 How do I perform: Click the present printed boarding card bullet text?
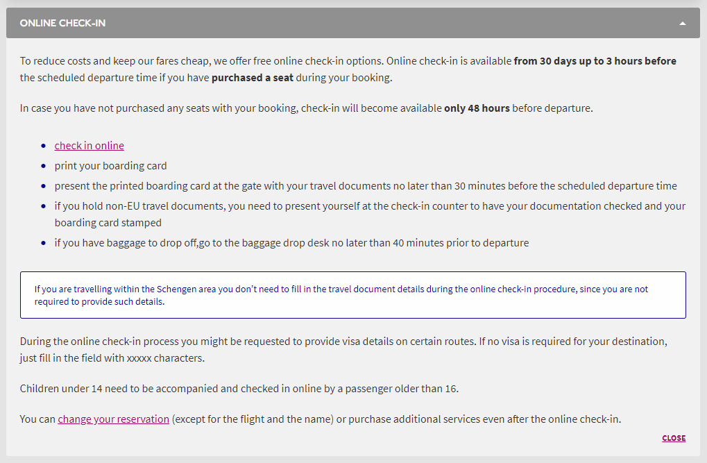(366, 186)
